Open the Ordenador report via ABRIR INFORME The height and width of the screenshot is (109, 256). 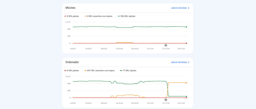pos(180,62)
